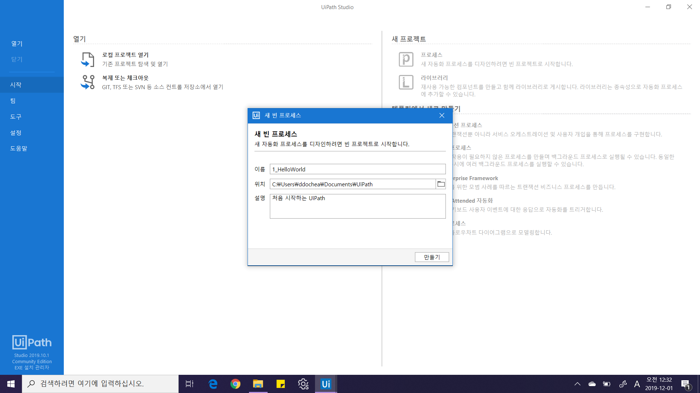
Task: Click the Clone or Check Out icon
Action: (x=87, y=82)
